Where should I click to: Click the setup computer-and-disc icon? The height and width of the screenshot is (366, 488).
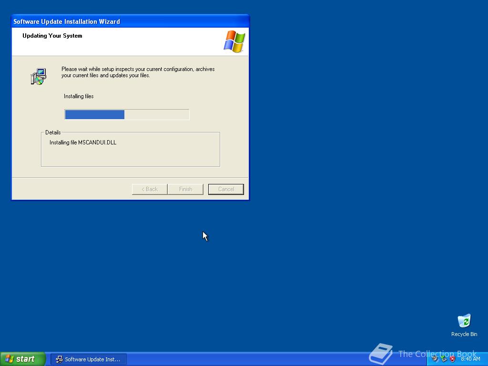point(39,77)
